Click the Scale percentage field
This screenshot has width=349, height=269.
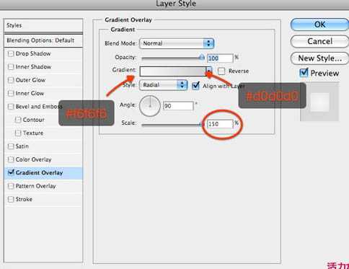click(220, 124)
